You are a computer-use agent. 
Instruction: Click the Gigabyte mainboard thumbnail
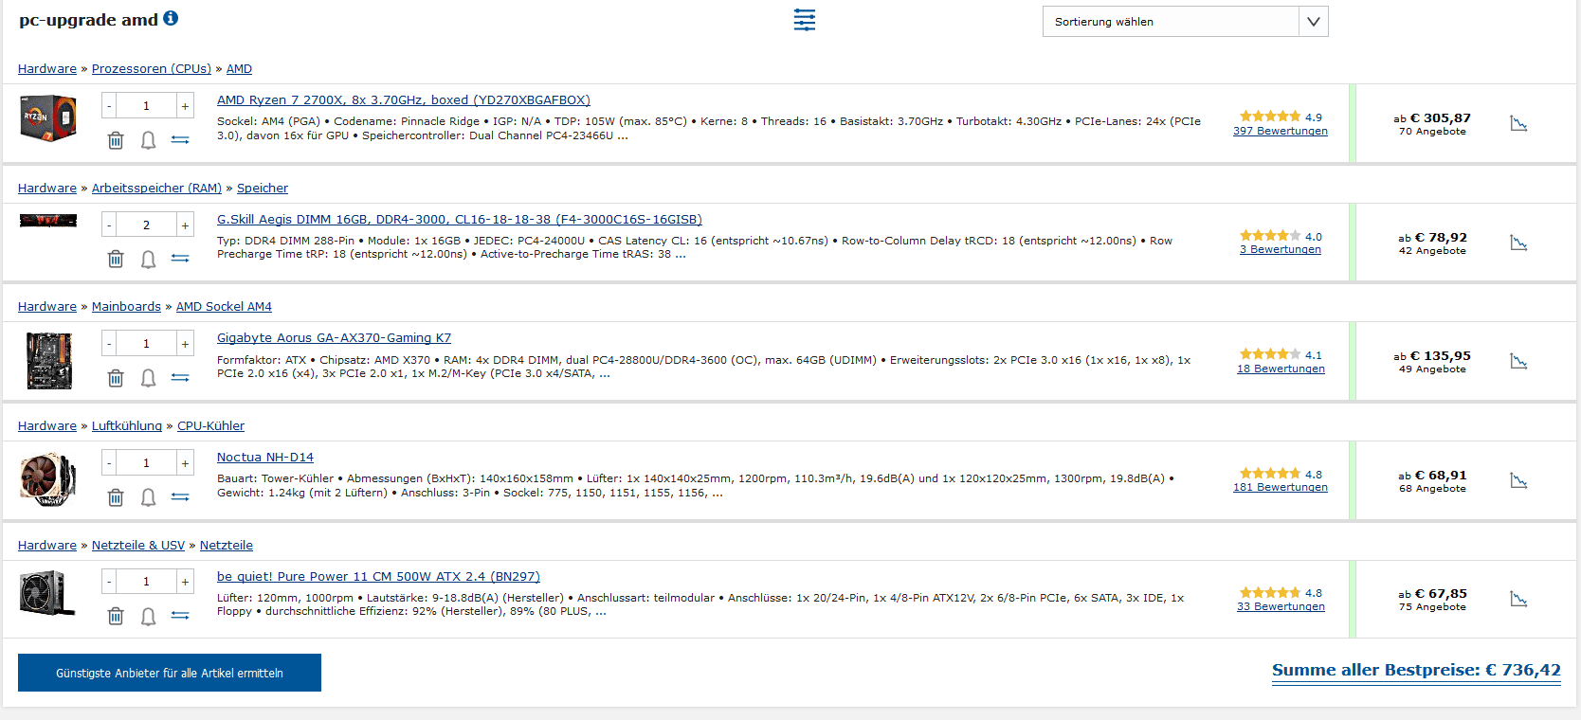pyautogui.click(x=48, y=361)
